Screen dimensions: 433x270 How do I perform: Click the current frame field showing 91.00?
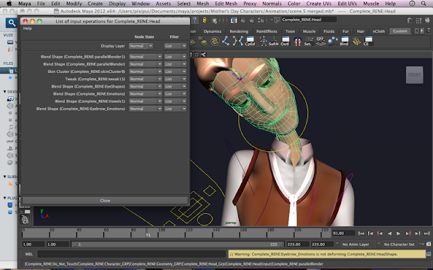click(343, 233)
